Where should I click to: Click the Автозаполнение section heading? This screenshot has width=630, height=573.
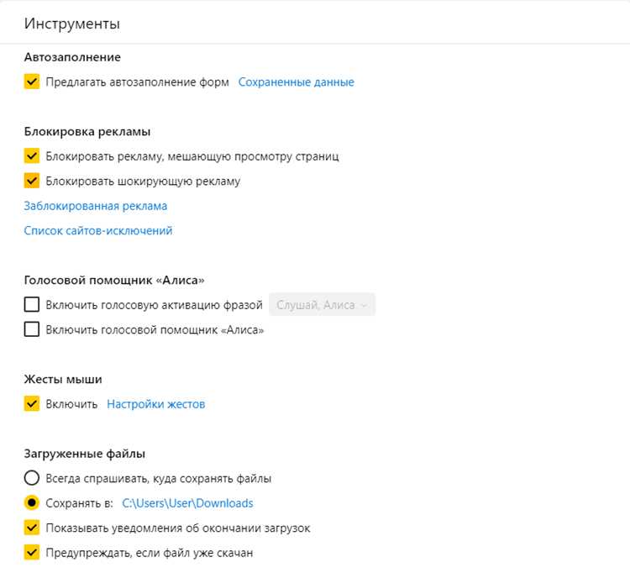72,57
